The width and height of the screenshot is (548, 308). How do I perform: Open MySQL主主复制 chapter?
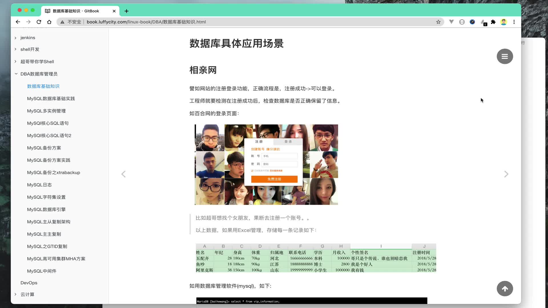tap(44, 234)
